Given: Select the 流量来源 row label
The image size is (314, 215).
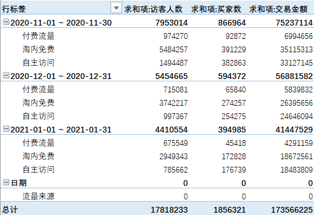Looking at the screenshot, I should 38,196.
